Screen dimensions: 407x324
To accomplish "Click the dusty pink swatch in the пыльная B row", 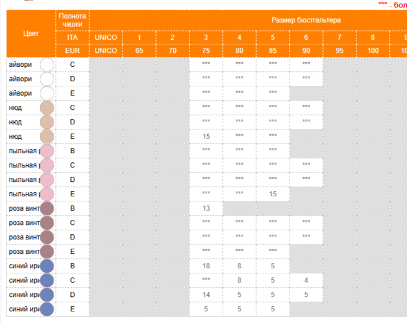I will (47, 151).
